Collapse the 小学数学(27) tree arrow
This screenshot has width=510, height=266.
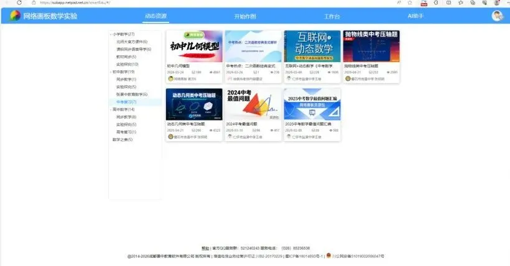point(111,34)
